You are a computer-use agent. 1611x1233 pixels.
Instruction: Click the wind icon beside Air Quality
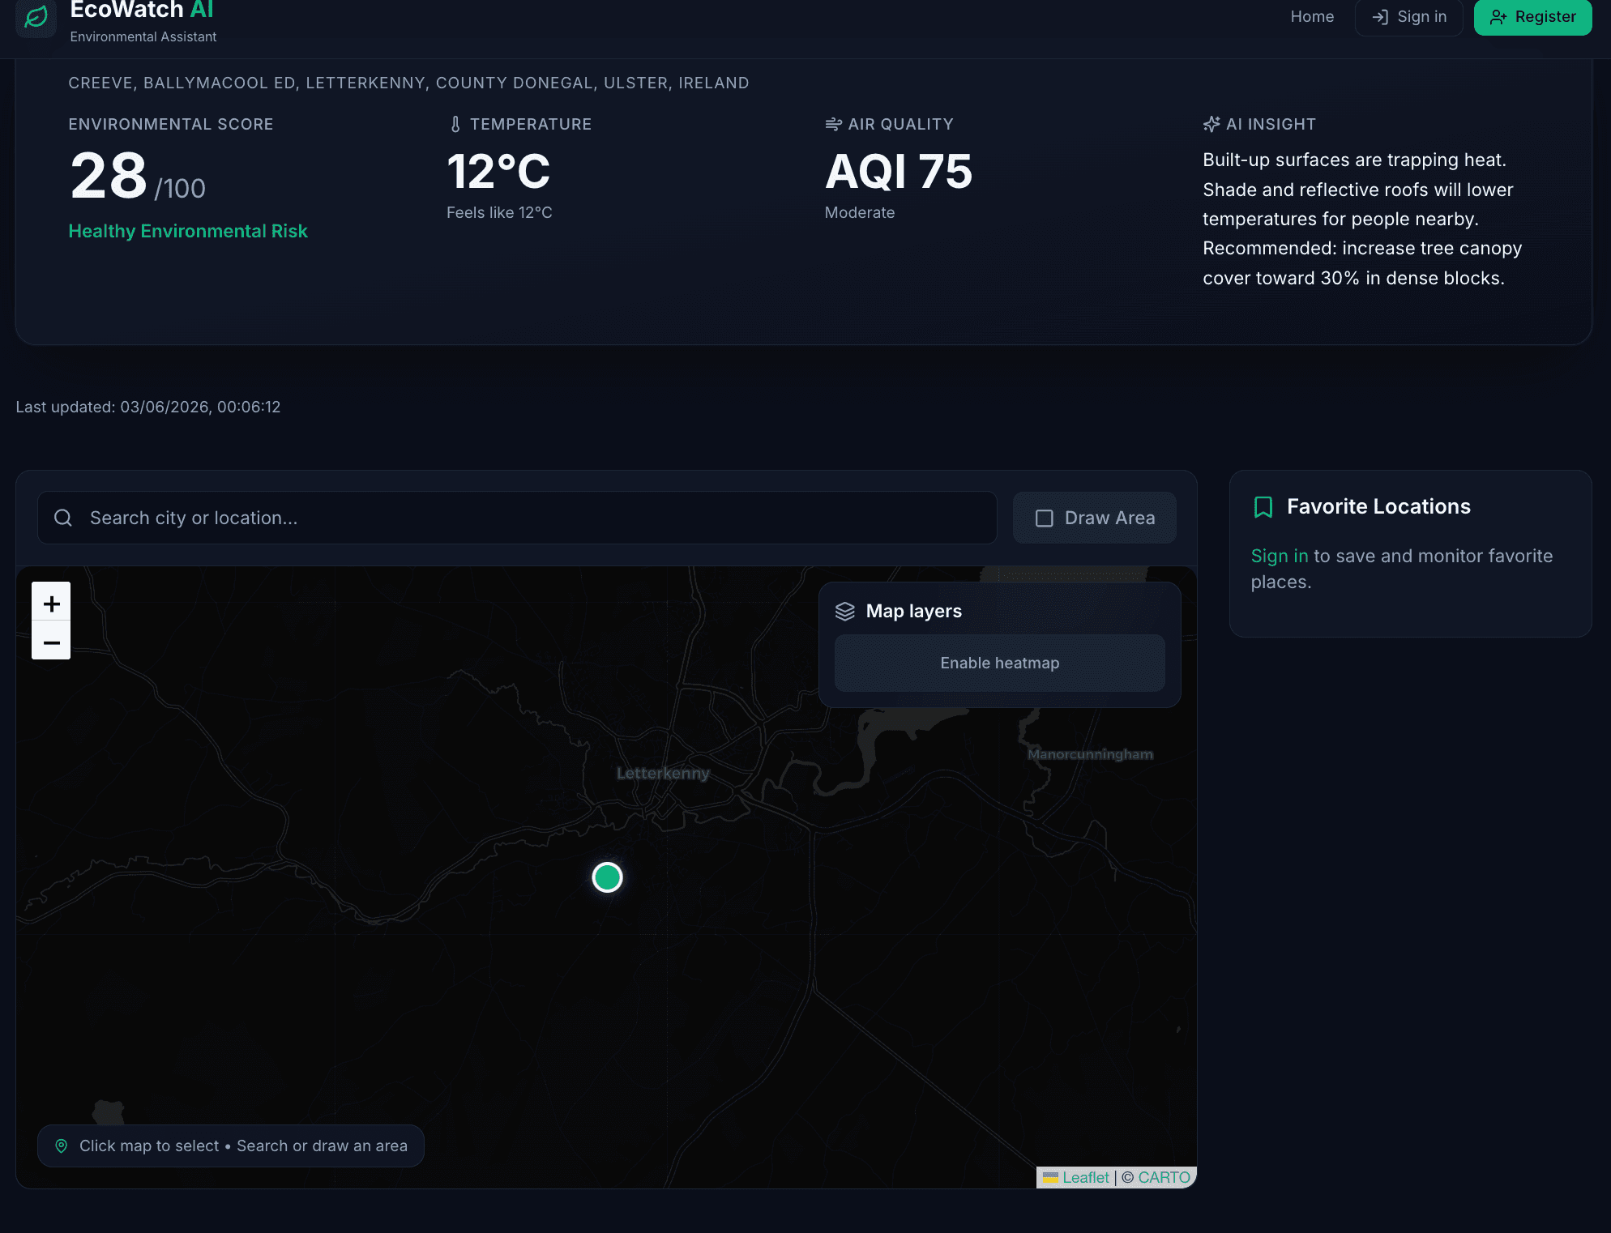(x=833, y=124)
